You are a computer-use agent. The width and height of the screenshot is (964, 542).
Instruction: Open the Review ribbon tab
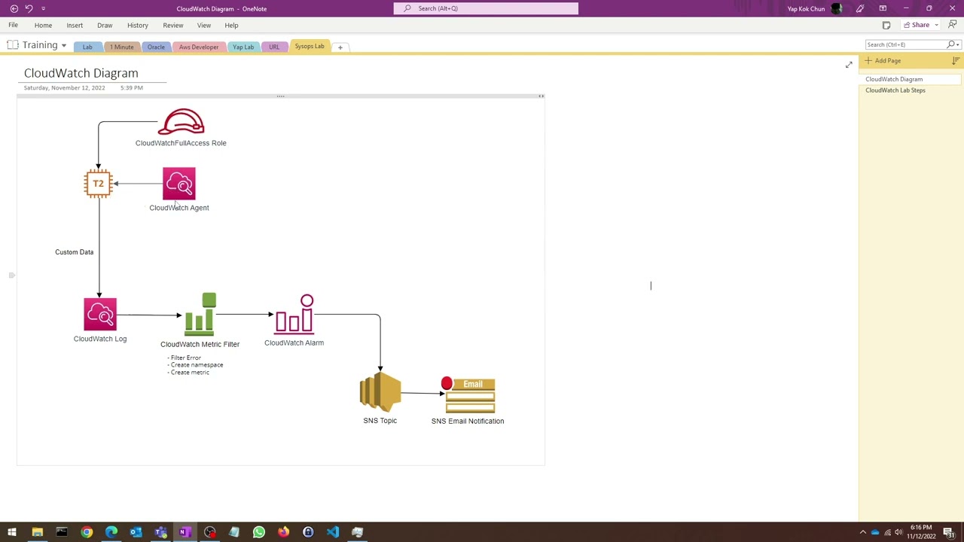(x=173, y=25)
